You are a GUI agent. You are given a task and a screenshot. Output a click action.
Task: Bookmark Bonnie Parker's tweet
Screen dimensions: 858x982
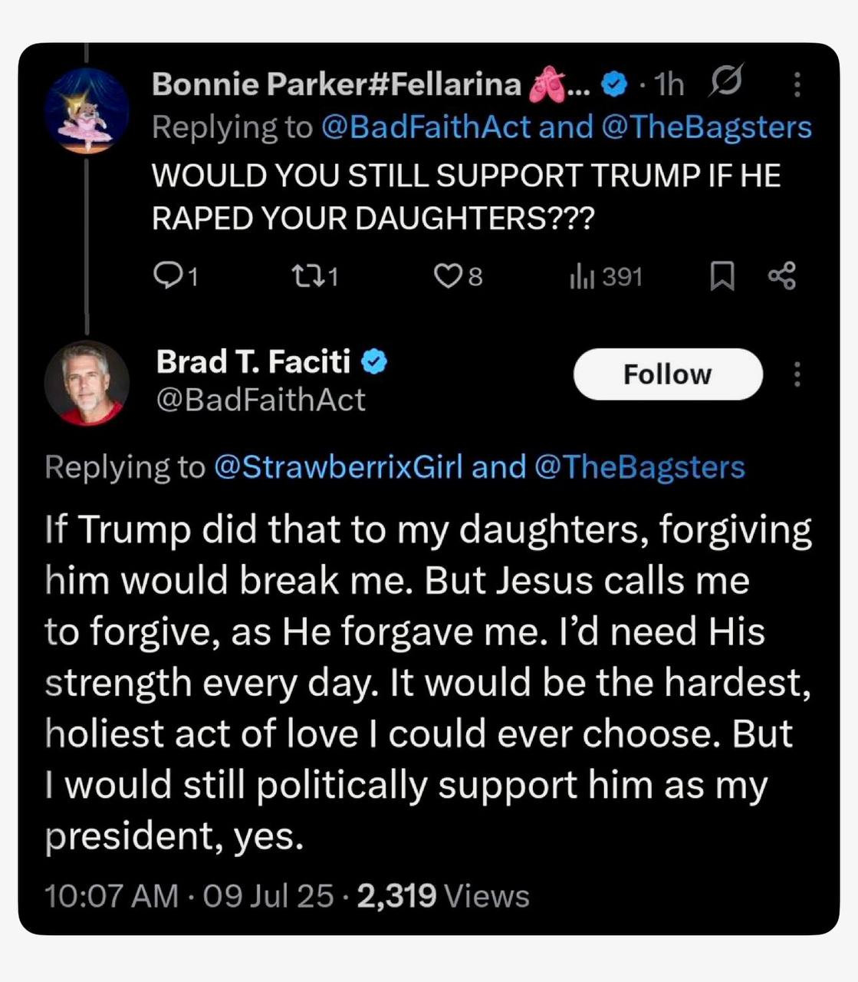[x=722, y=276]
